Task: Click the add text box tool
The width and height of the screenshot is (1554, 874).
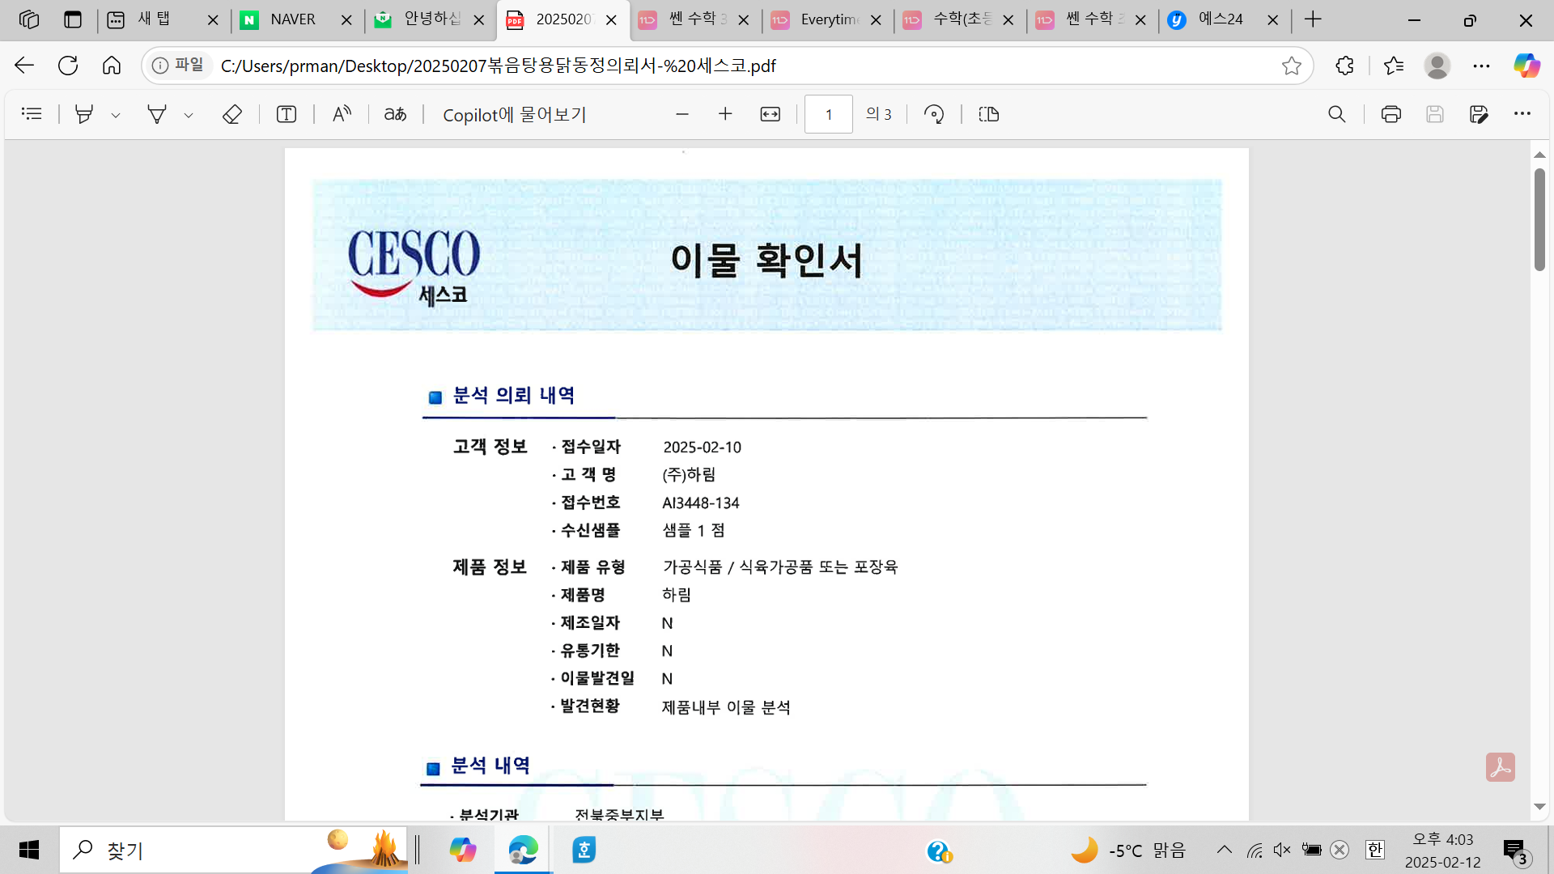Action: click(x=287, y=114)
